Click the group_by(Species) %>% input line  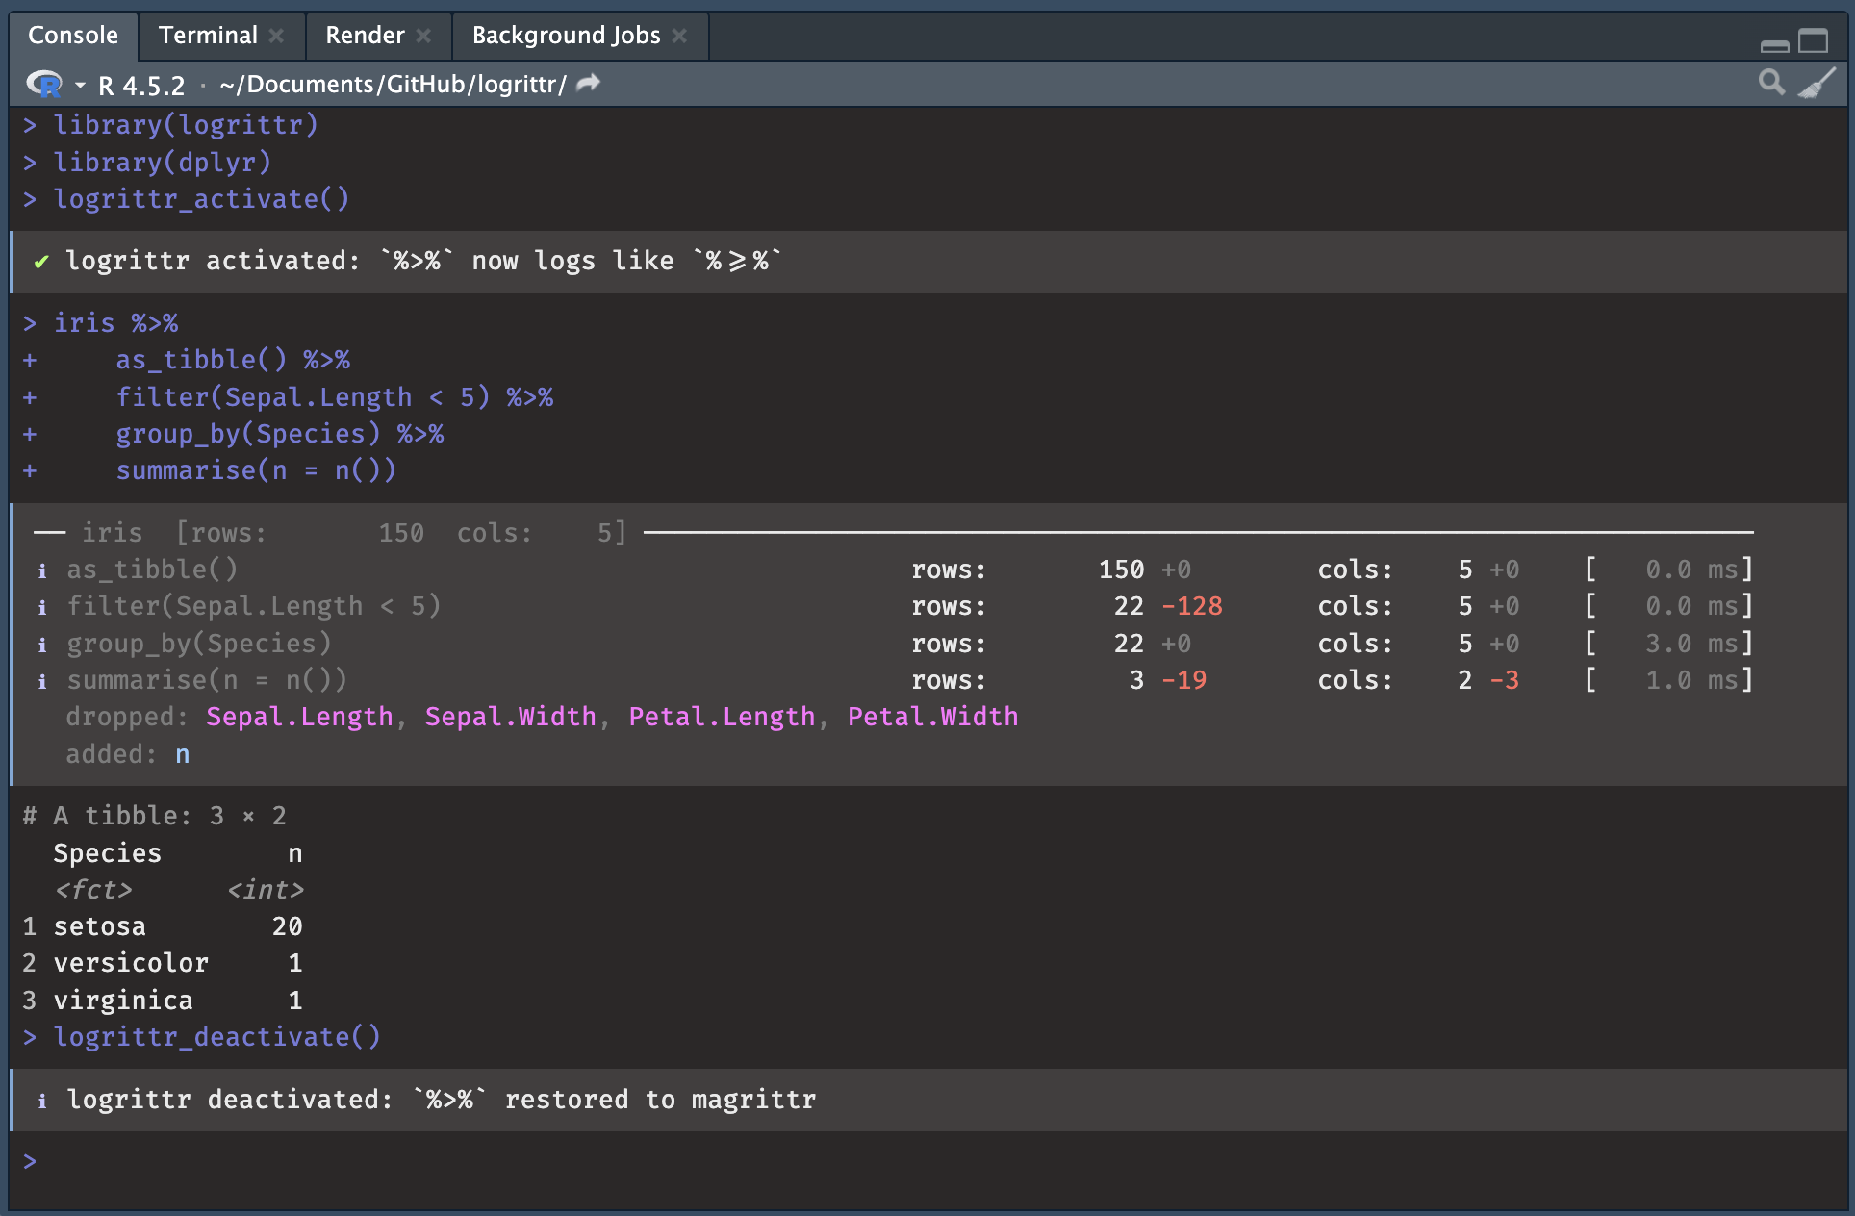click(x=280, y=434)
